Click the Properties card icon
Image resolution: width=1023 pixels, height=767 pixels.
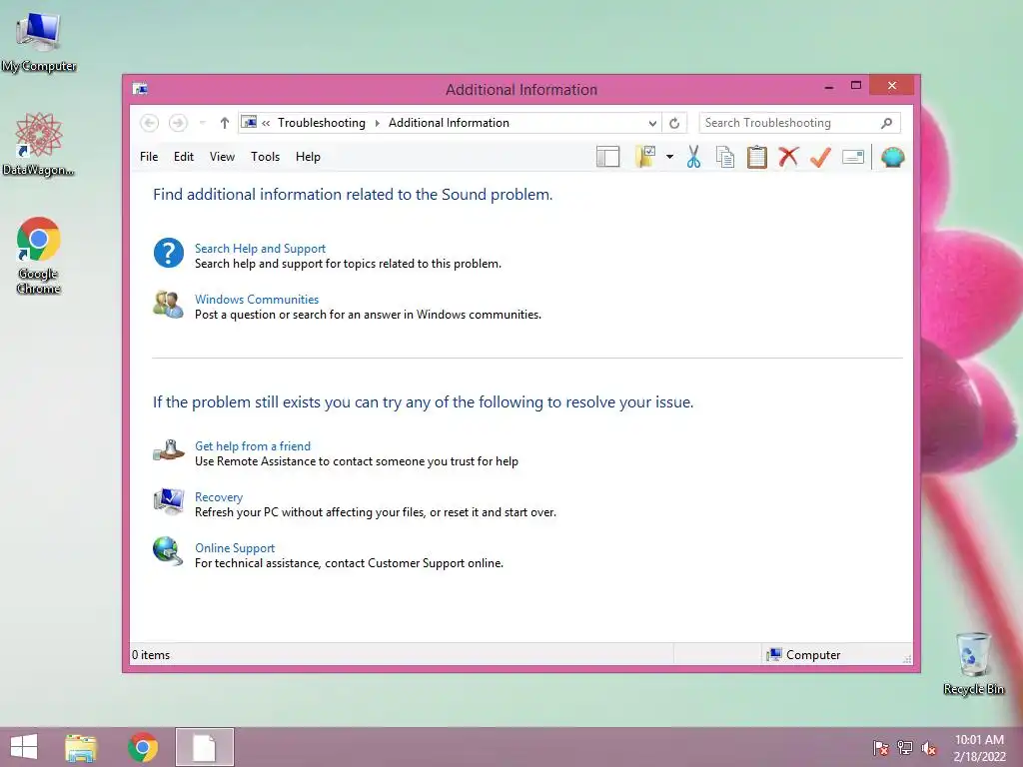853,157
